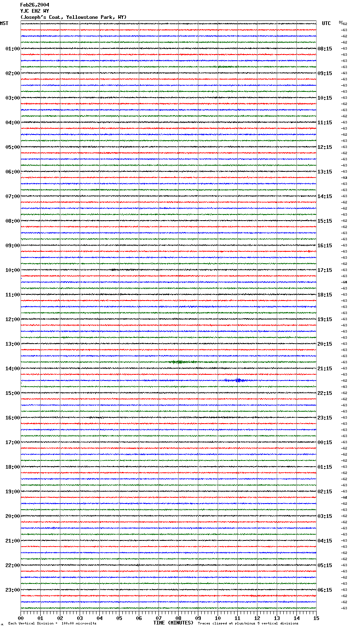Click the 15:00 MST time label
Image resolution: width=349 pixels, height=629 pixels.
(x=13, y=393)
